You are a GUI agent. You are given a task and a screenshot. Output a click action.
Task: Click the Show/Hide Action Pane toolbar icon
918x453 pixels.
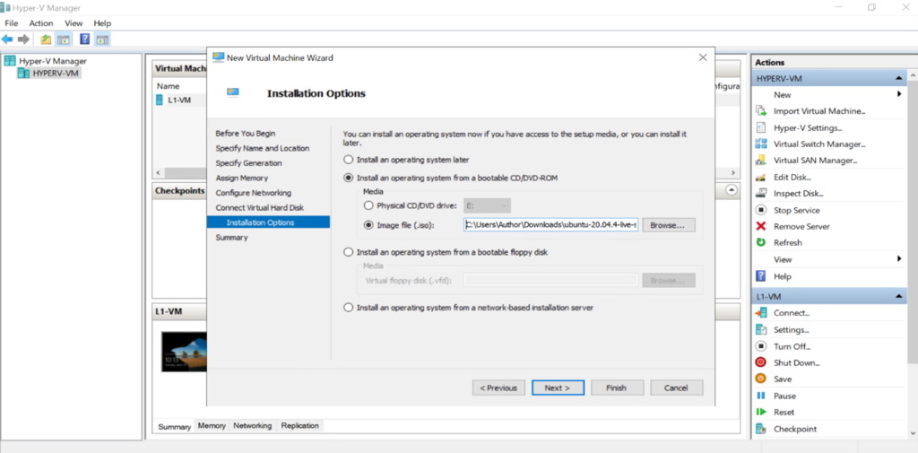[102, 39]
